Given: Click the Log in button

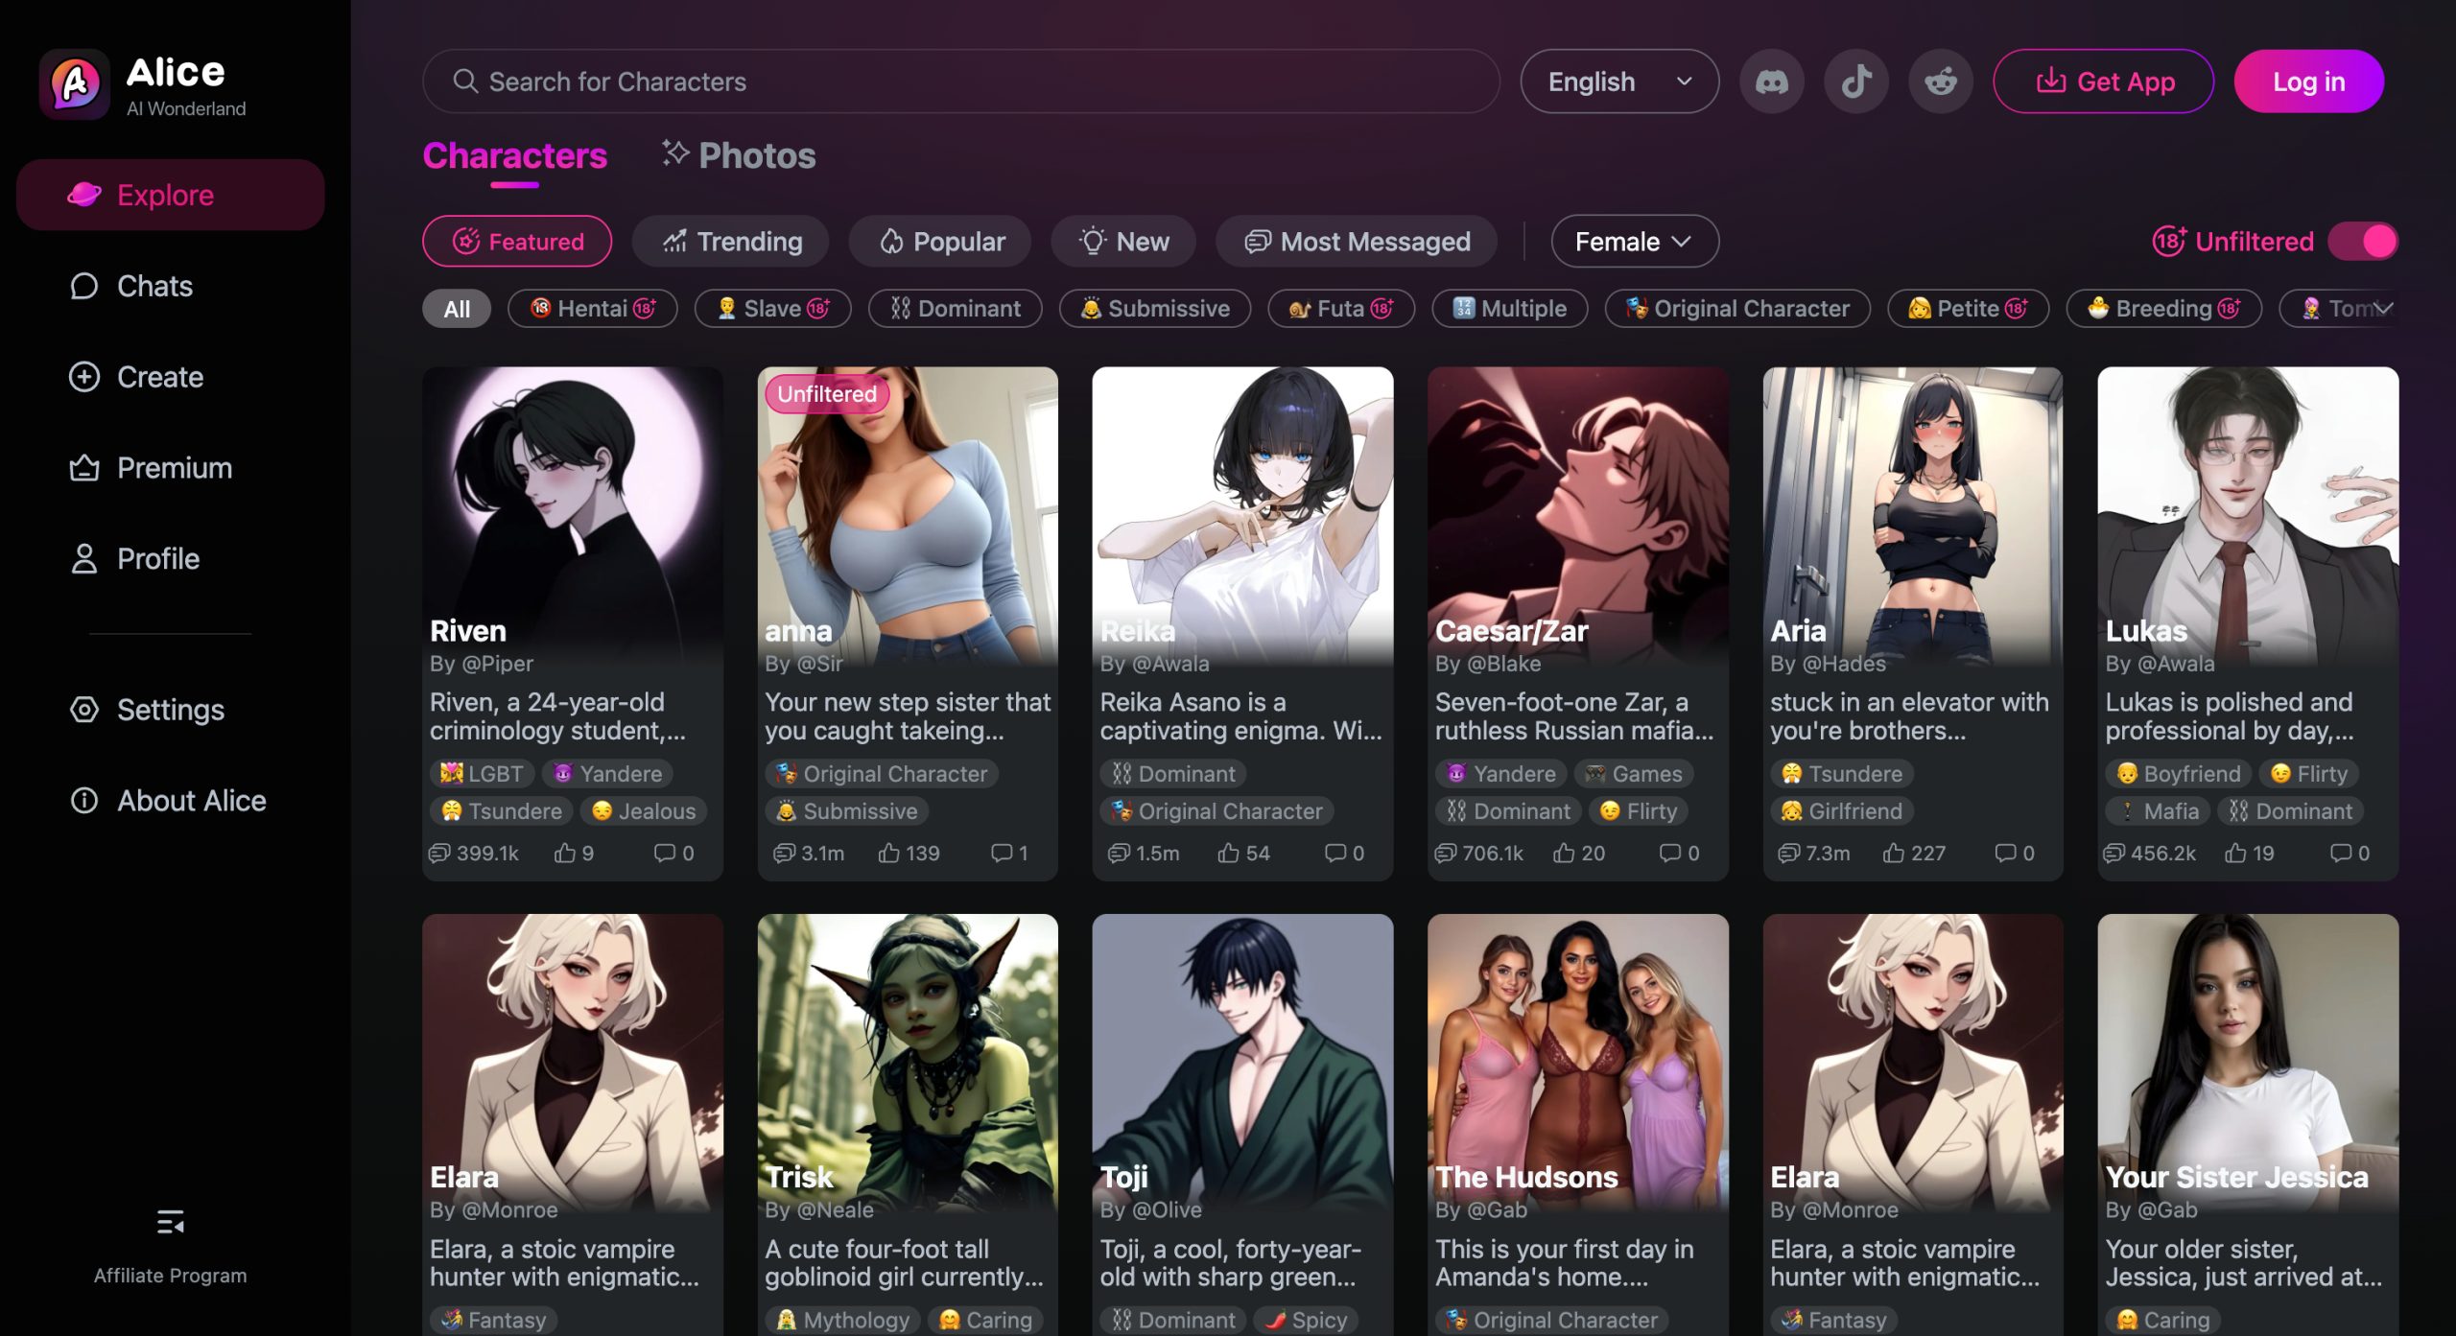Looking at the screenshot, I should 2309,82.
